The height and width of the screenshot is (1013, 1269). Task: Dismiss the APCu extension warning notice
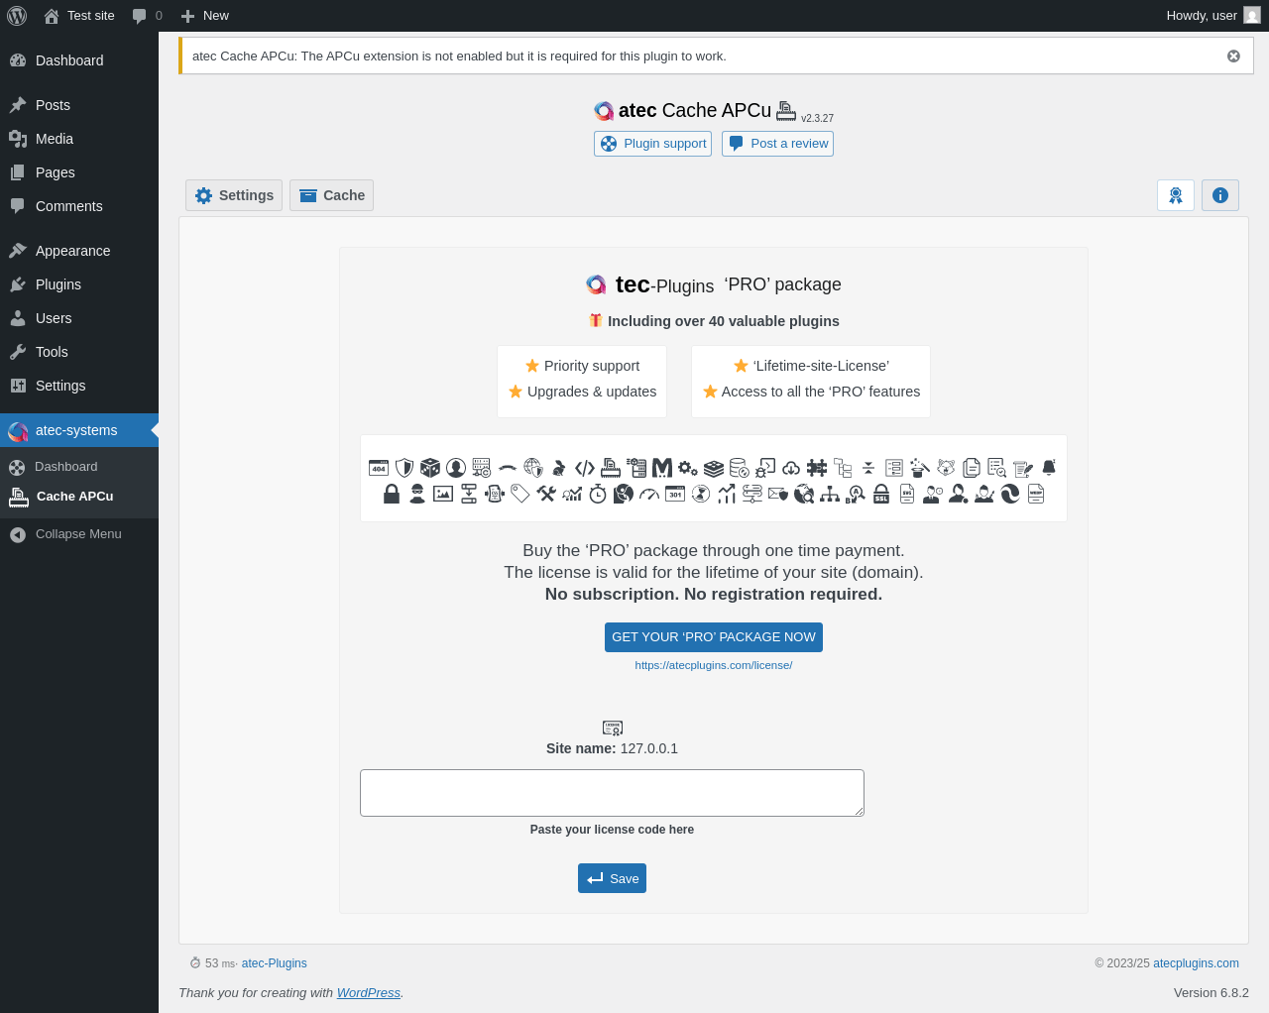pyautogui.click(x=1233, y=56)
